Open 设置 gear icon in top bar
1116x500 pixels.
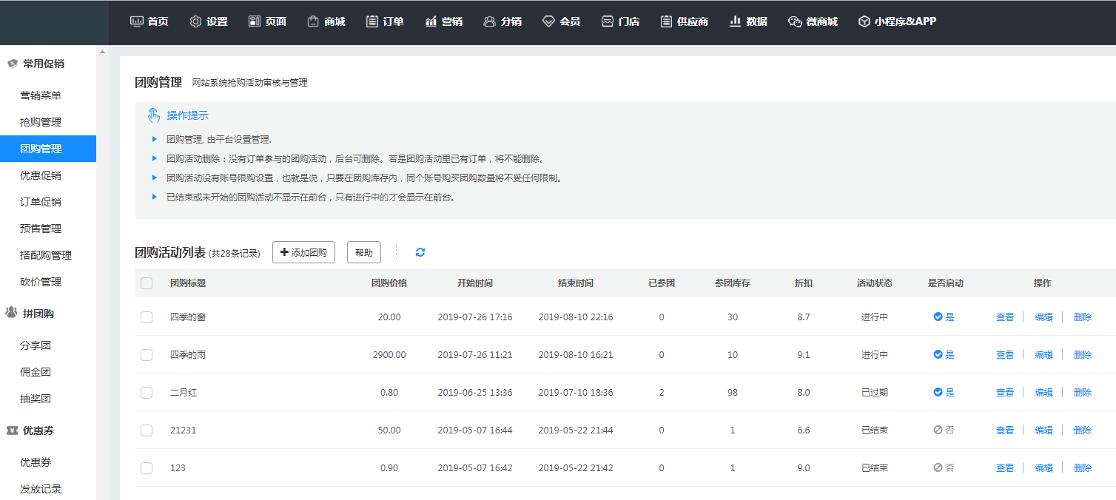click(195, 21)
